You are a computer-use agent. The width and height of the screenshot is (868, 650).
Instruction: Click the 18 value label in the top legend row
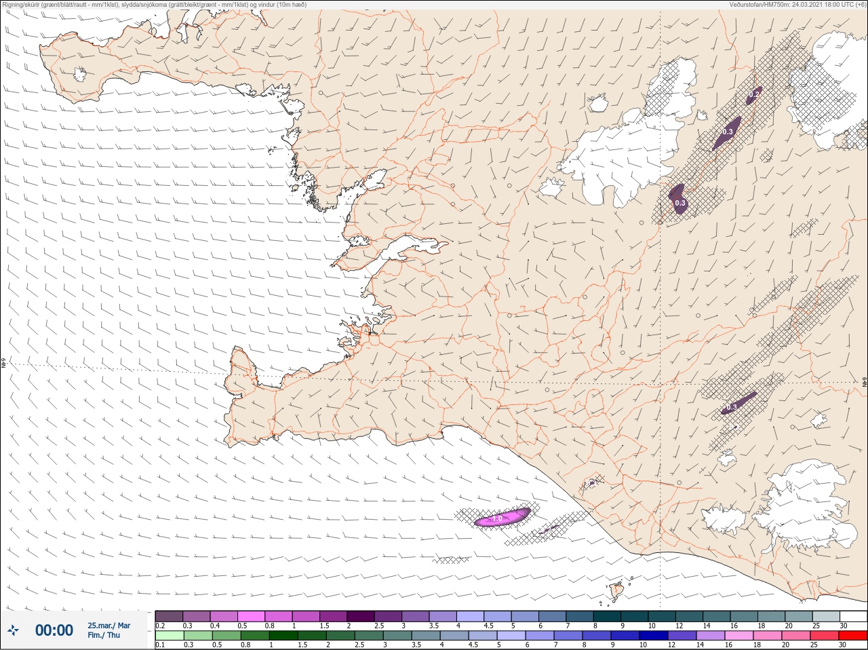(761, 626)
